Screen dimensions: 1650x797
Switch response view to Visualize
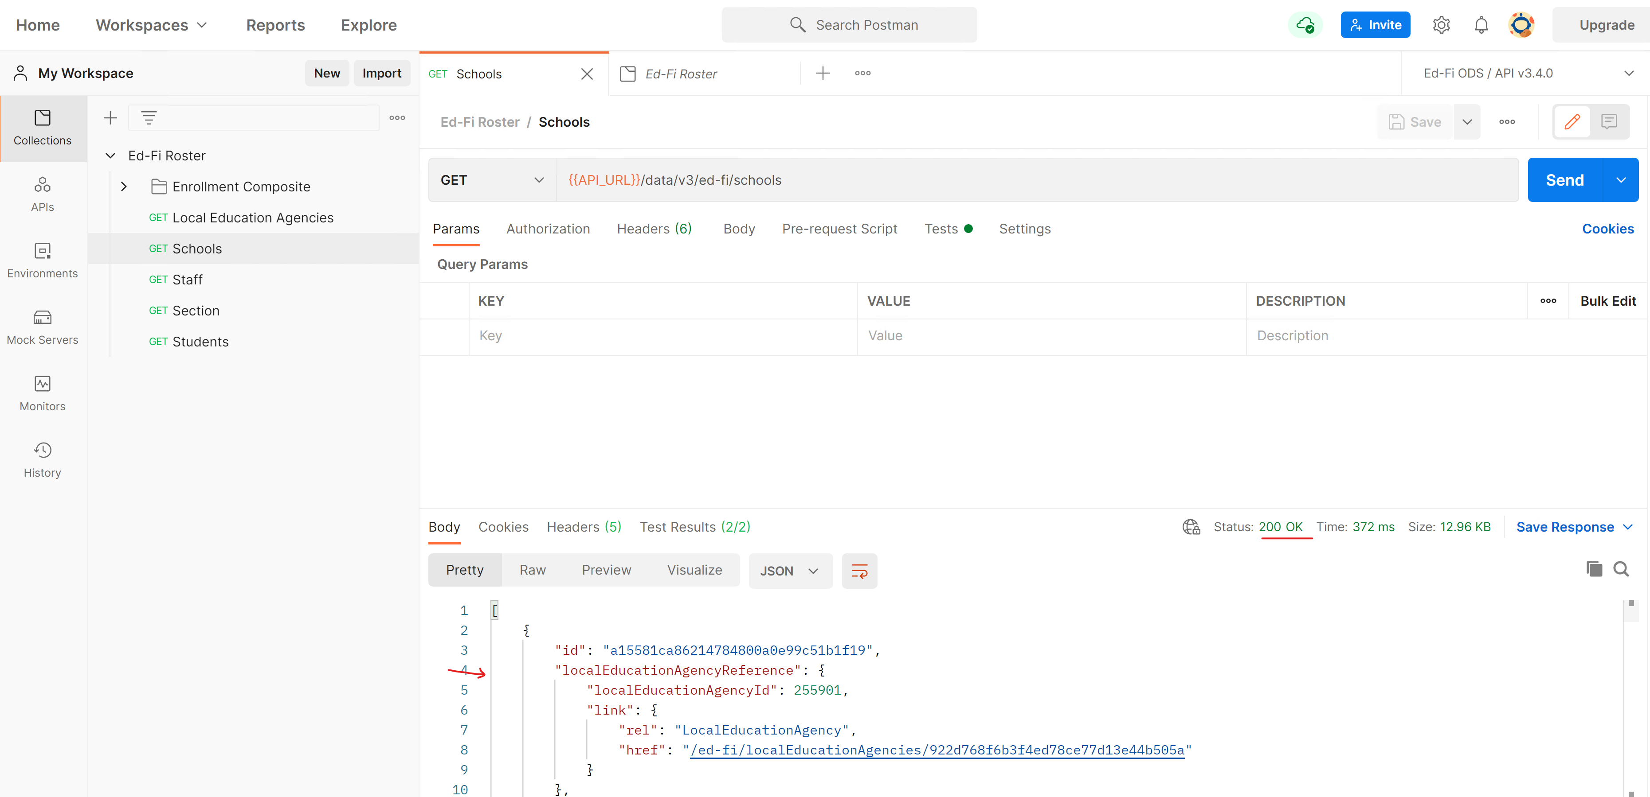(694, 570)
